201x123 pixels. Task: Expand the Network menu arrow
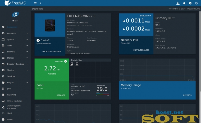[27, 52]
